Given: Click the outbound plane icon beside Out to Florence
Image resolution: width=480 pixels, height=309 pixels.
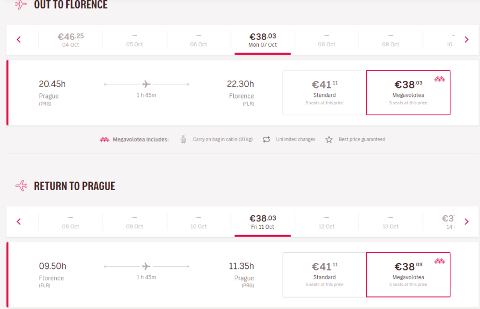Looking at the screenshot, I should pos(21,5).
